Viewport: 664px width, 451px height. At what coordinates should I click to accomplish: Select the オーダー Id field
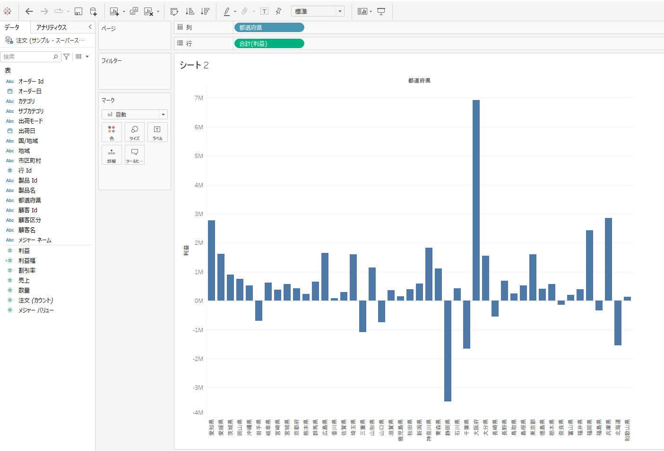(31, 82)
